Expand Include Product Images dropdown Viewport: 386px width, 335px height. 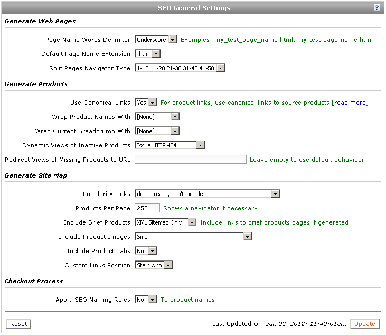(x=193, y=237)
